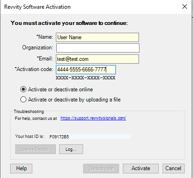The width and height of the screenshot is (193, 178).
Task: Click the host ID value F09172B5
Action: coord(59,136)
